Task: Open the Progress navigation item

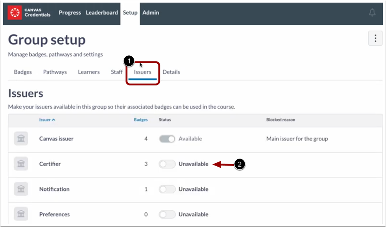Action: (x=70, y=13)
